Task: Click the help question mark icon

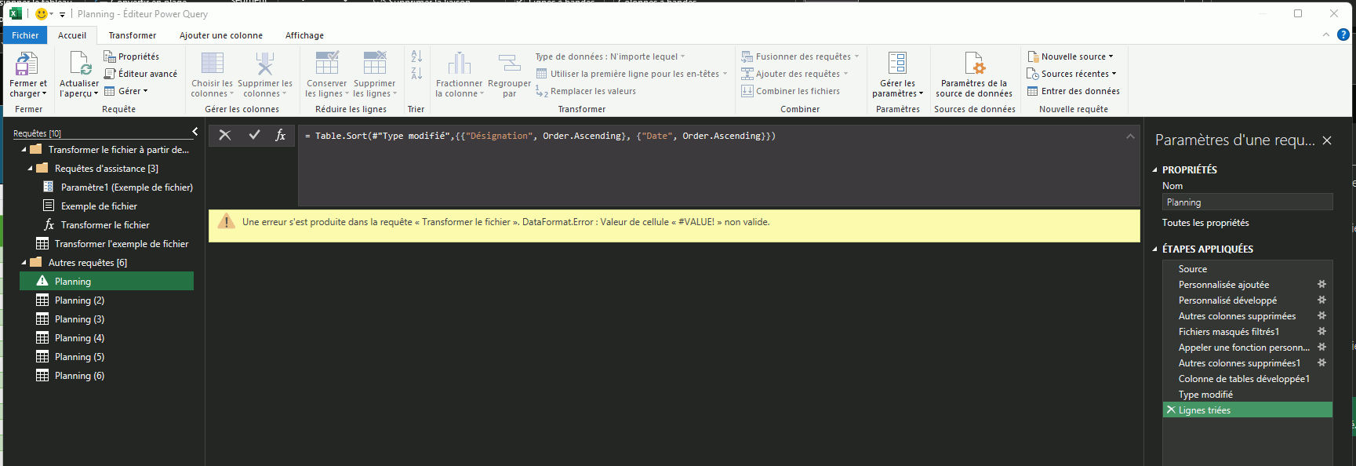Action: [1343, 35]
